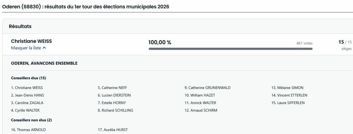Screen dimensions: 353x134
Task: Click on William HAZET
Action: tap(200, 95)
